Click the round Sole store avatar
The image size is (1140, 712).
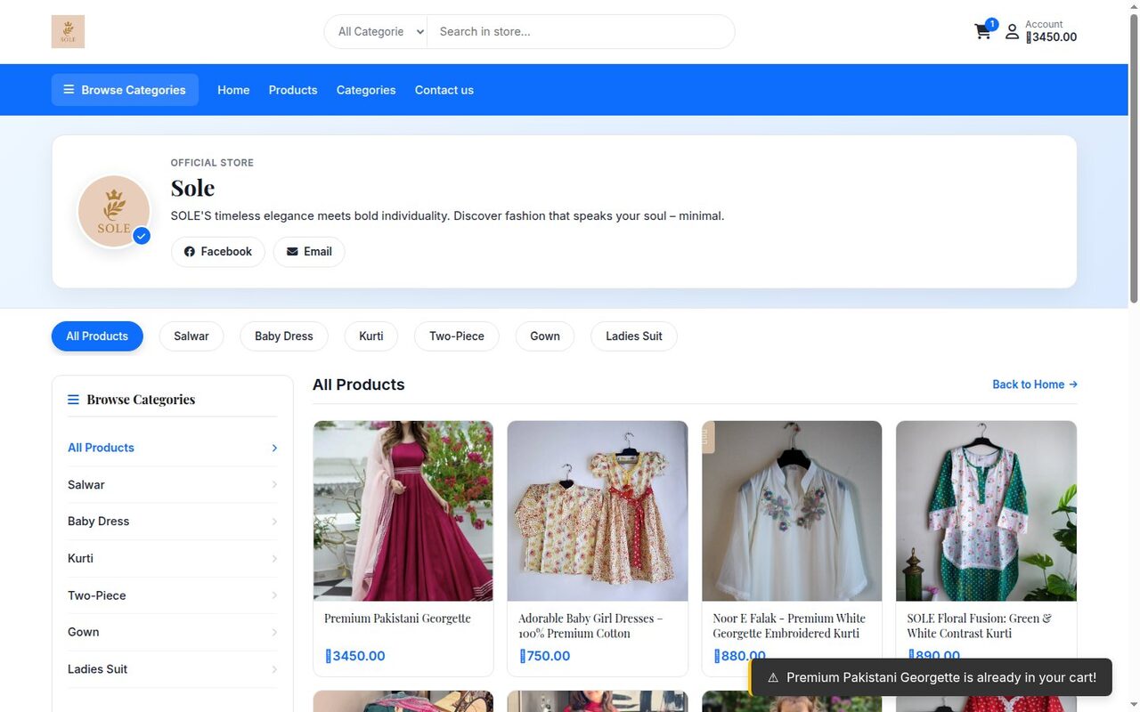tap(113, 211)
